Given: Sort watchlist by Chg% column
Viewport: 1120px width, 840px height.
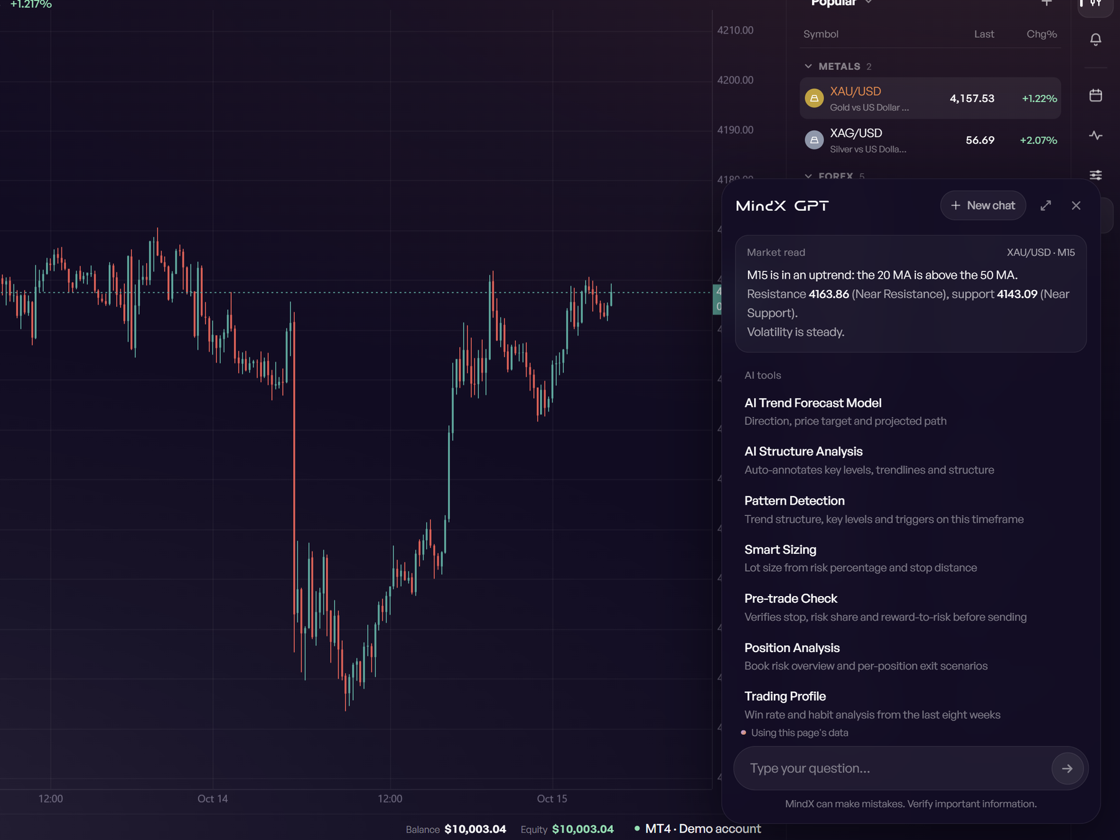Looking at the screenshot, I should pos(1042,34).
